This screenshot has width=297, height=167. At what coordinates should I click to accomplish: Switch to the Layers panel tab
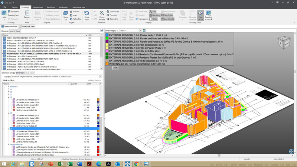pos(12,31)
